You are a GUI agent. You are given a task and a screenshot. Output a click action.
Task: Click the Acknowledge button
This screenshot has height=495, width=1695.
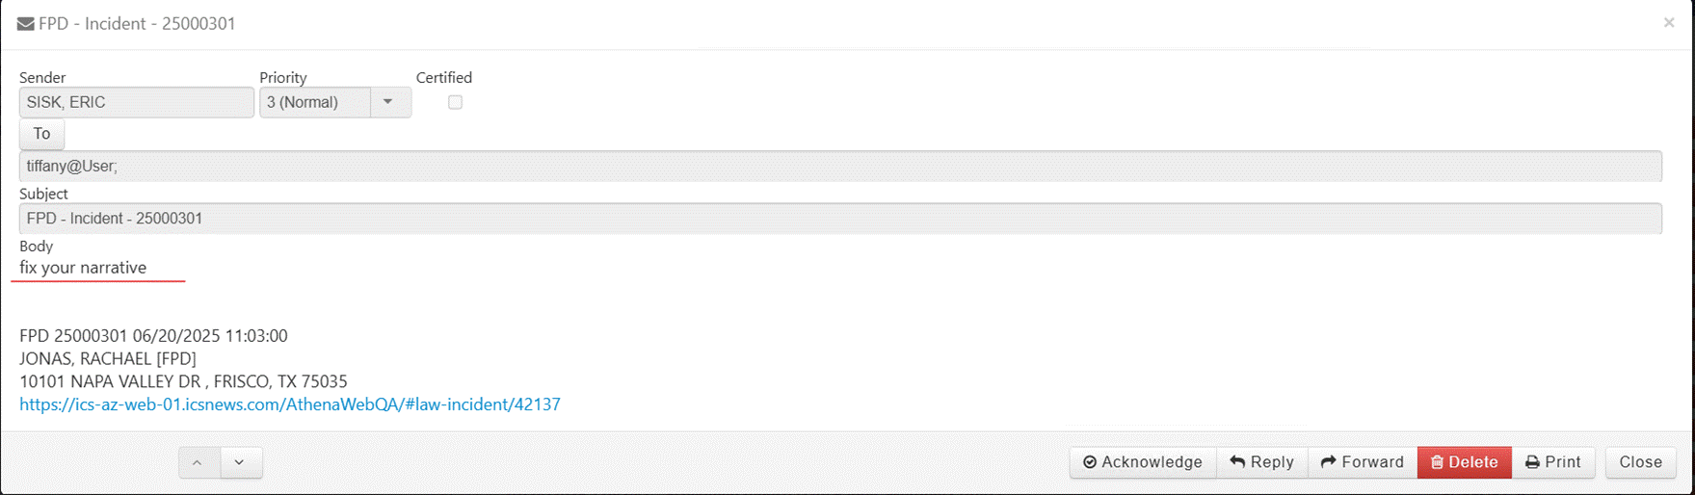click(1143, 462)
